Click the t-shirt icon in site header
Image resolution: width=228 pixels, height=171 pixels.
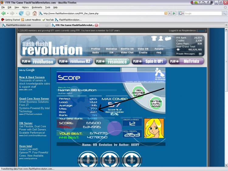point(154,38)
